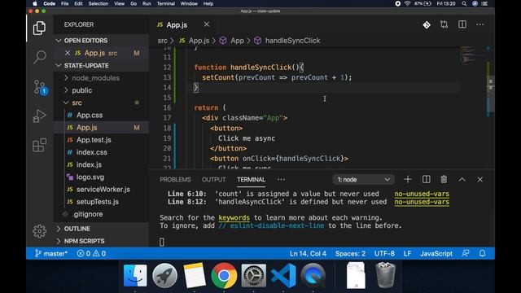Collapse the STATE-UPDATE folder section
Viewport: 521px width, 293px height.
(x=59, y=65)
